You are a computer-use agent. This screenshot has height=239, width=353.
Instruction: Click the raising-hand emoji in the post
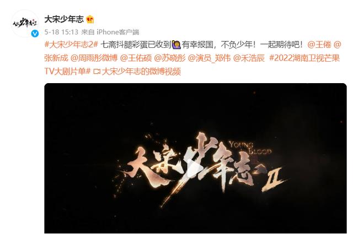(176, 45)
